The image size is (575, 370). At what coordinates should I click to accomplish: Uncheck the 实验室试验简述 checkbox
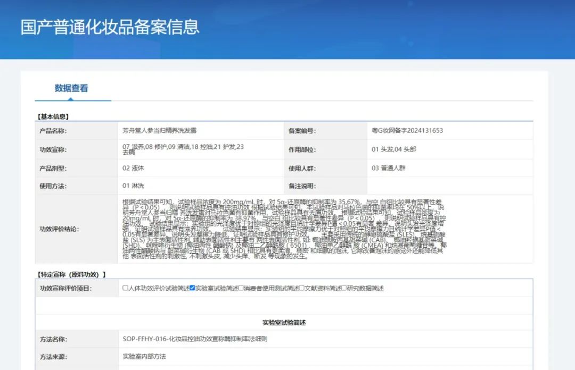tap(192, 288)
